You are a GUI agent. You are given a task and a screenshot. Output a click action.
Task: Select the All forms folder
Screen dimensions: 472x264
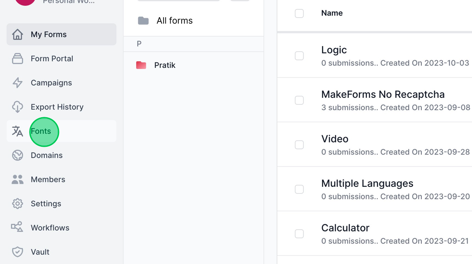tap(174, 20)
